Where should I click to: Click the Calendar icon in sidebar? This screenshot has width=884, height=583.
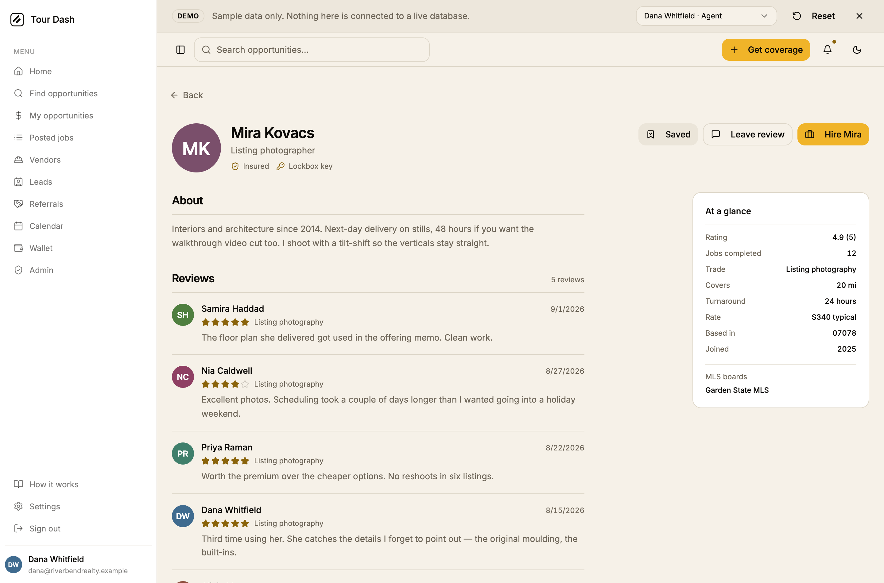18,226
